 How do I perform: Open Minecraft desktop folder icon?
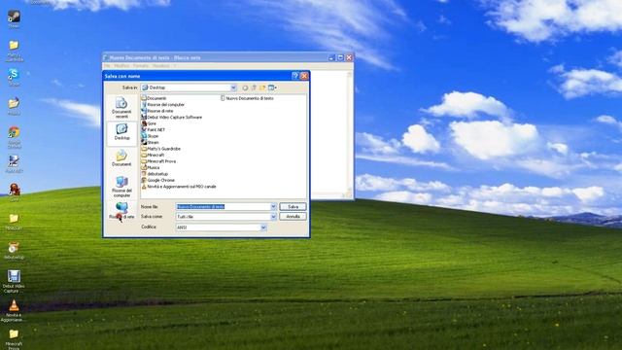click(x=14, y=222)
